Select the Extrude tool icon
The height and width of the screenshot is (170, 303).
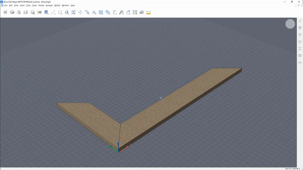point(73,12)
